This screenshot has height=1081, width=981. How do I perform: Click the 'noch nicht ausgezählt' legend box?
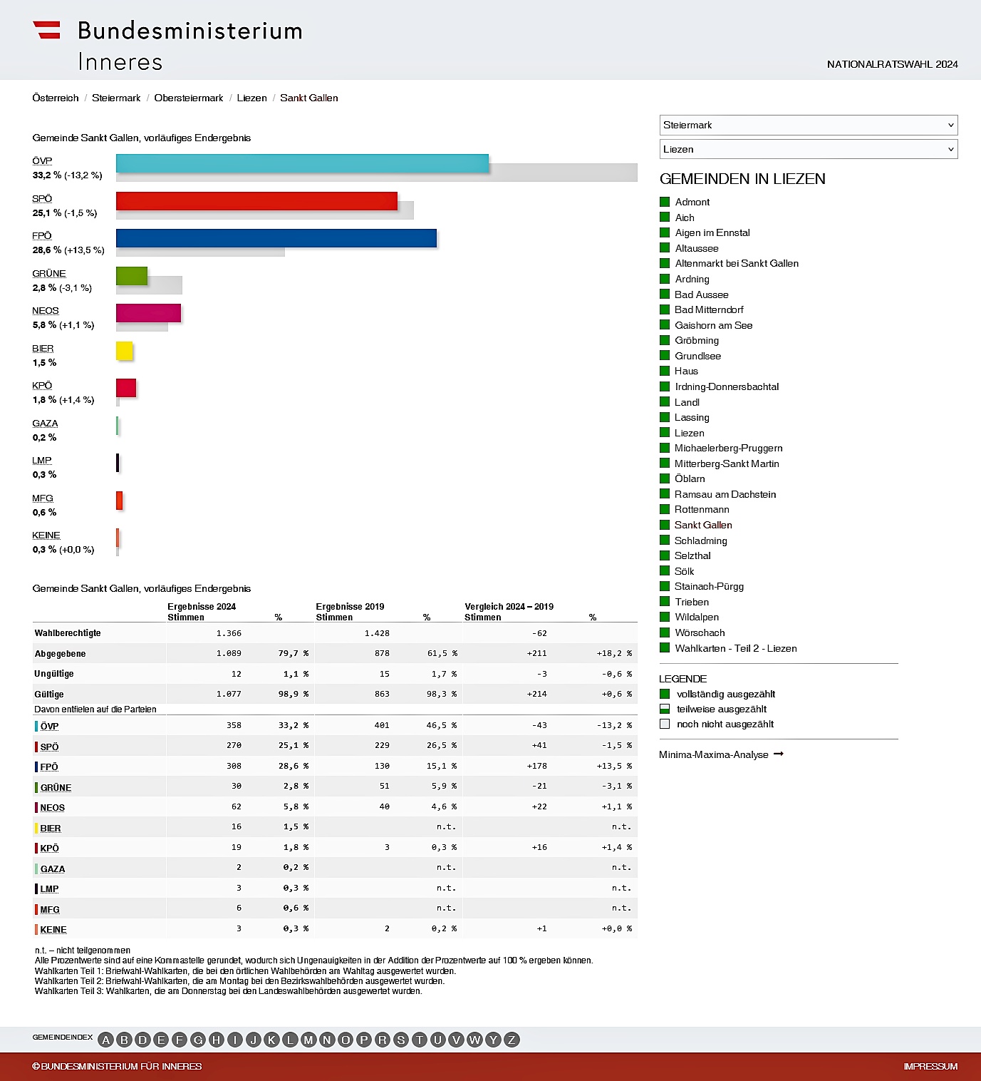point(665,724)
